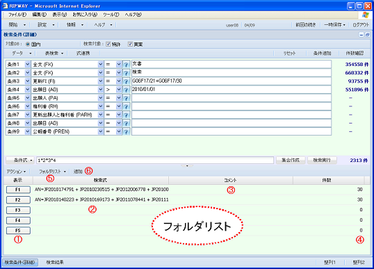Open the 表検索 toolbar dropdown
The height and width of the screenshot is (269, 374).
click(x=54, y=54)
